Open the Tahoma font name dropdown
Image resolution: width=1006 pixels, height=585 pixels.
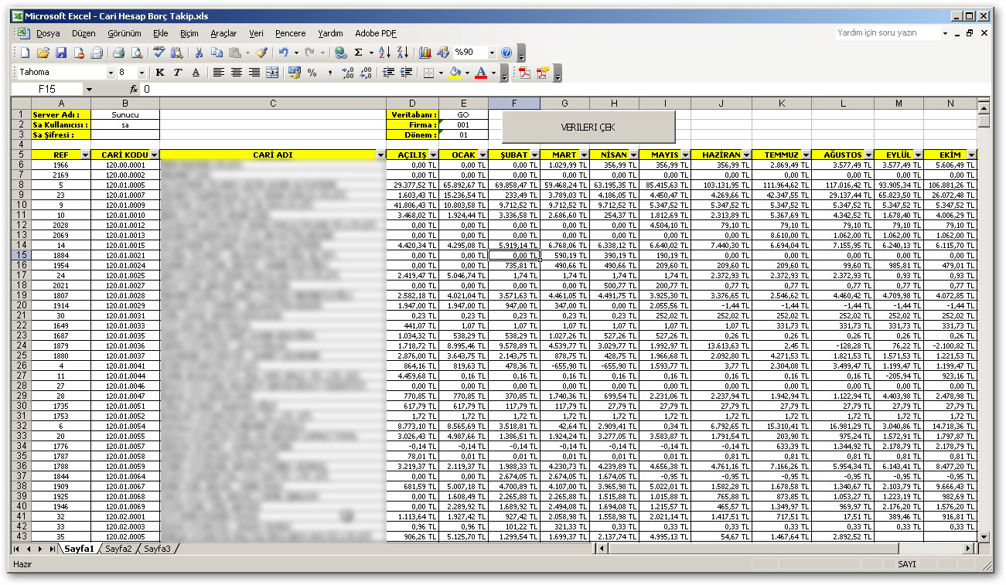click(111, 73)
